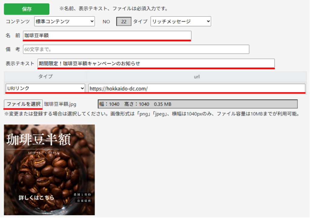
Task: Click the NO field showing 22
Action: (124, 21)
